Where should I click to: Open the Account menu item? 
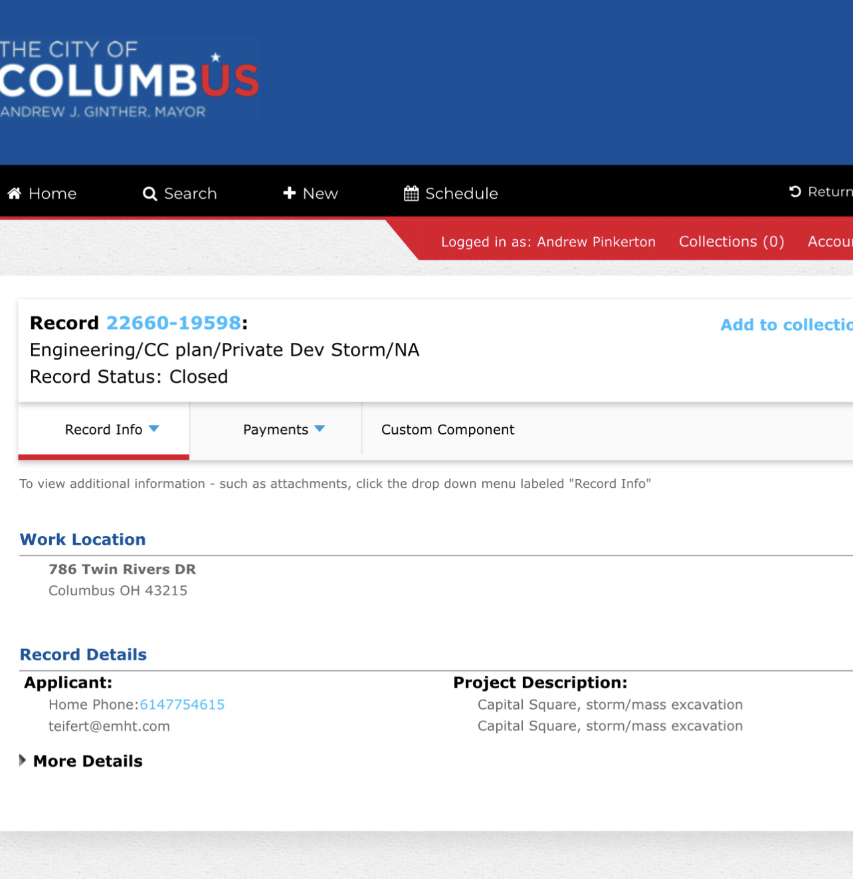coord(830,242)
